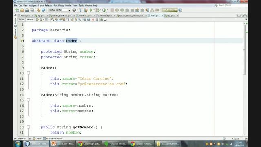261x147 pixels.
Task: Click the Shift Line Left icon
Action: (84, 20)
